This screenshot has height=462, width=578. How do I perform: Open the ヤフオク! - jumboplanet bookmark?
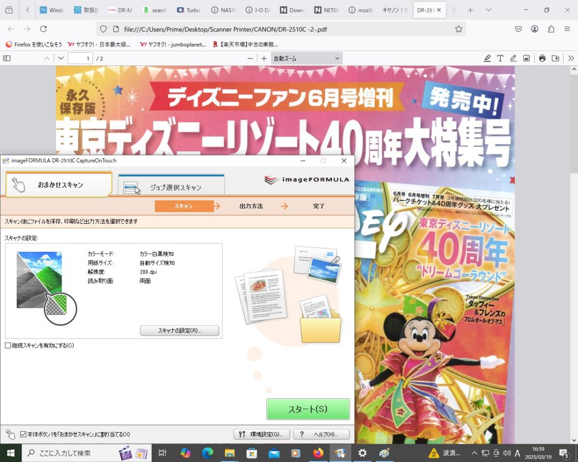173,44
